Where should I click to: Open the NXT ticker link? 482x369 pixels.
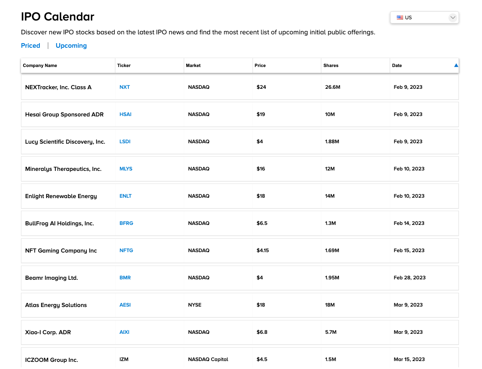pos(125,87)
